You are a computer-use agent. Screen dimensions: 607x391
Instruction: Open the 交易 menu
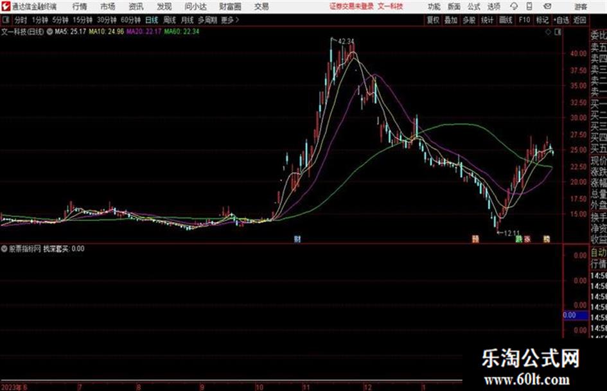261,6
